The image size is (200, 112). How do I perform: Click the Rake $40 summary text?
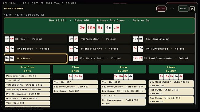(82, 21)
